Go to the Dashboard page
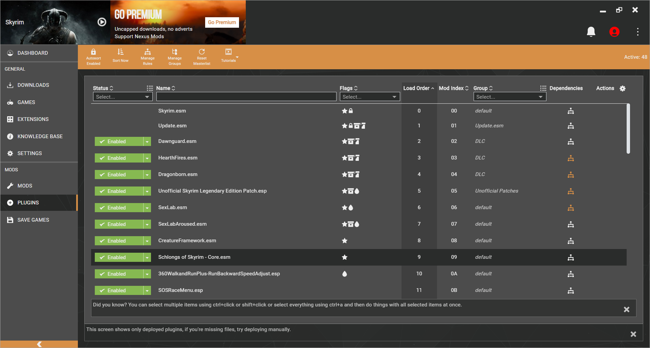 pos(39,53)
